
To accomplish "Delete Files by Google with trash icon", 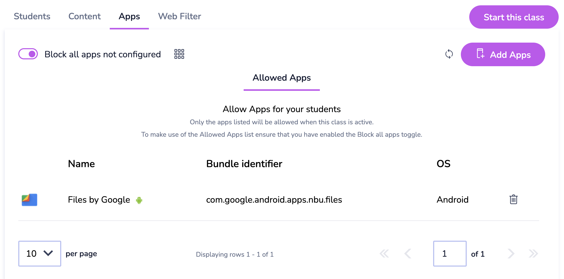I will 513,199.
